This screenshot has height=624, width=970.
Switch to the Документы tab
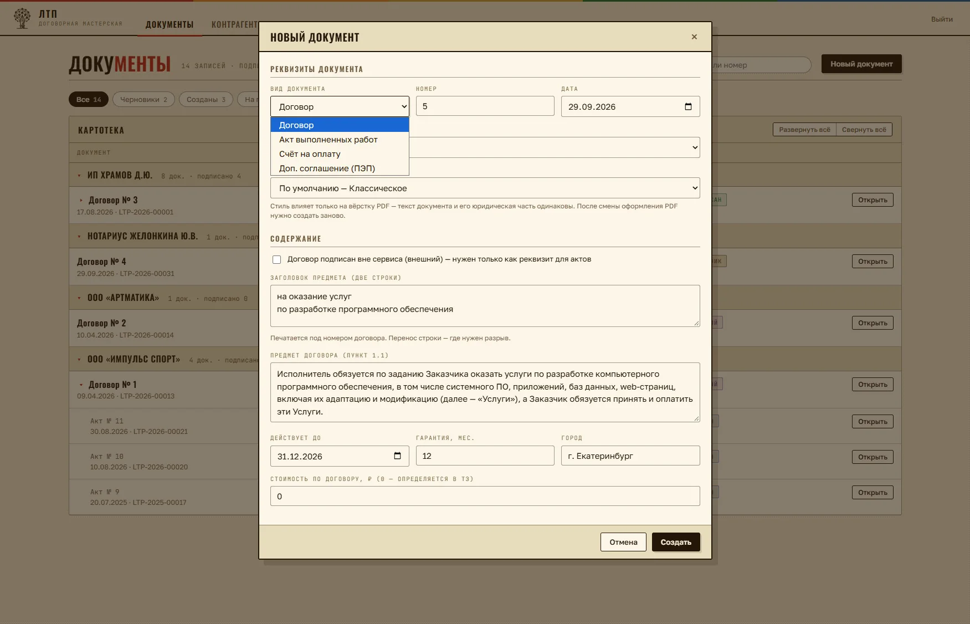[170, 24]
